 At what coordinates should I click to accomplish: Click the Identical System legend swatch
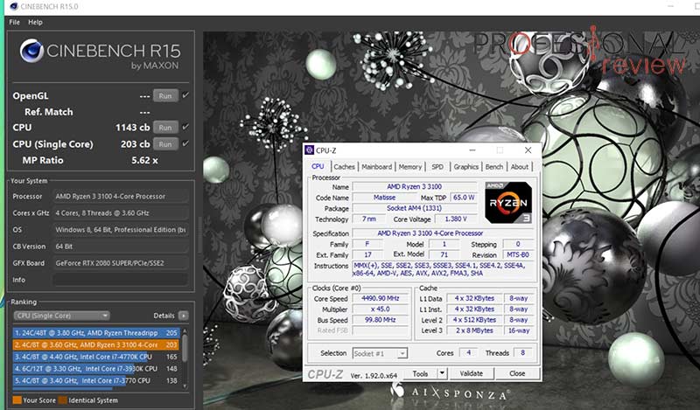click(x=62, y=400)
